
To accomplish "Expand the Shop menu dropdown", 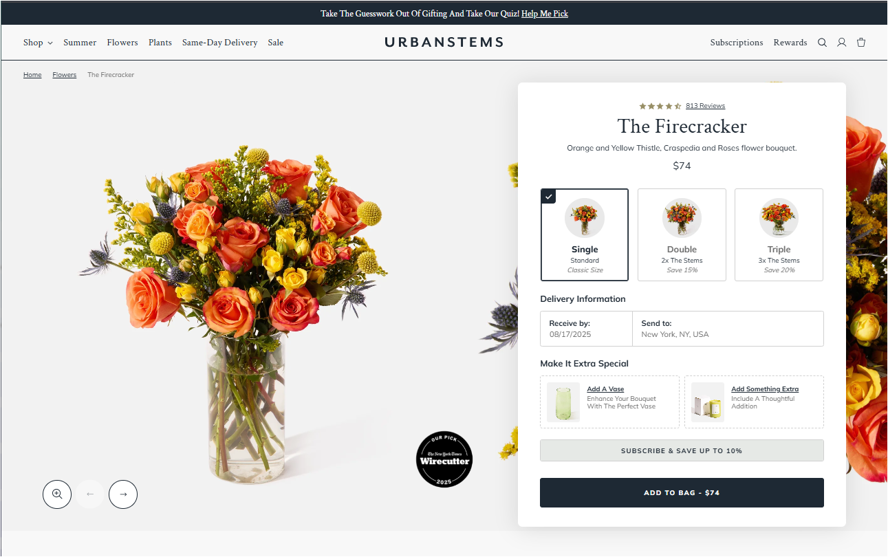I will [x=38, y=43].
